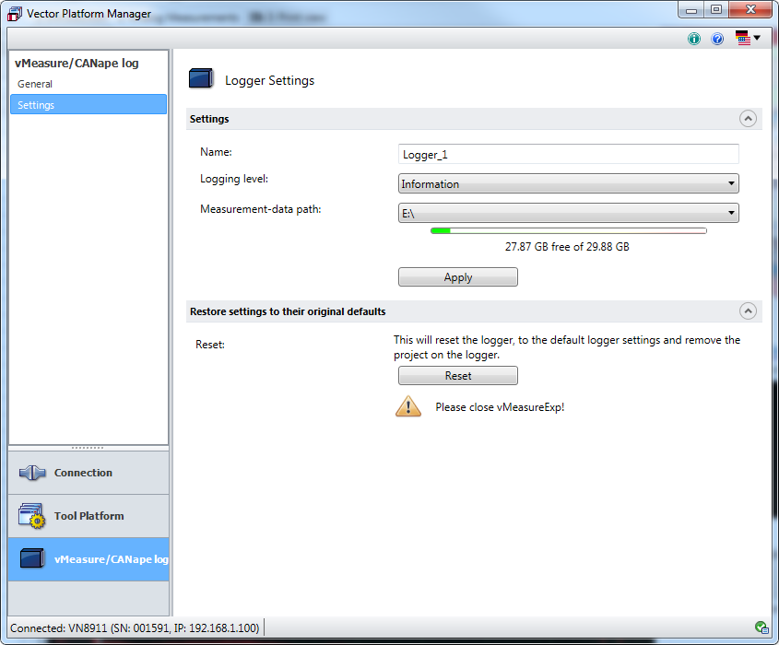Click the Reset button

click(x=457, y=375)
